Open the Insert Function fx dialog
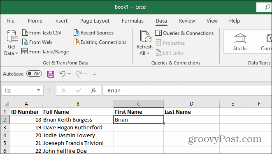272x154 pixels. (93, 90)
